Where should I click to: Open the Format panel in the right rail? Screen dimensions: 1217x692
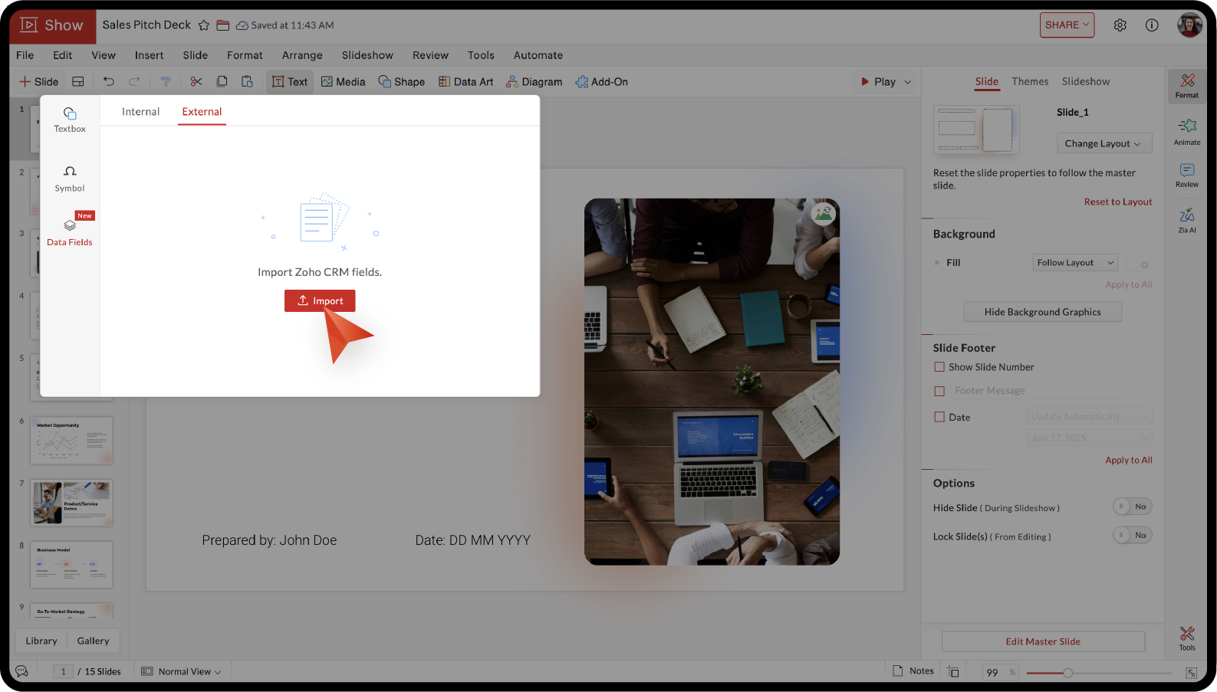1187,85
